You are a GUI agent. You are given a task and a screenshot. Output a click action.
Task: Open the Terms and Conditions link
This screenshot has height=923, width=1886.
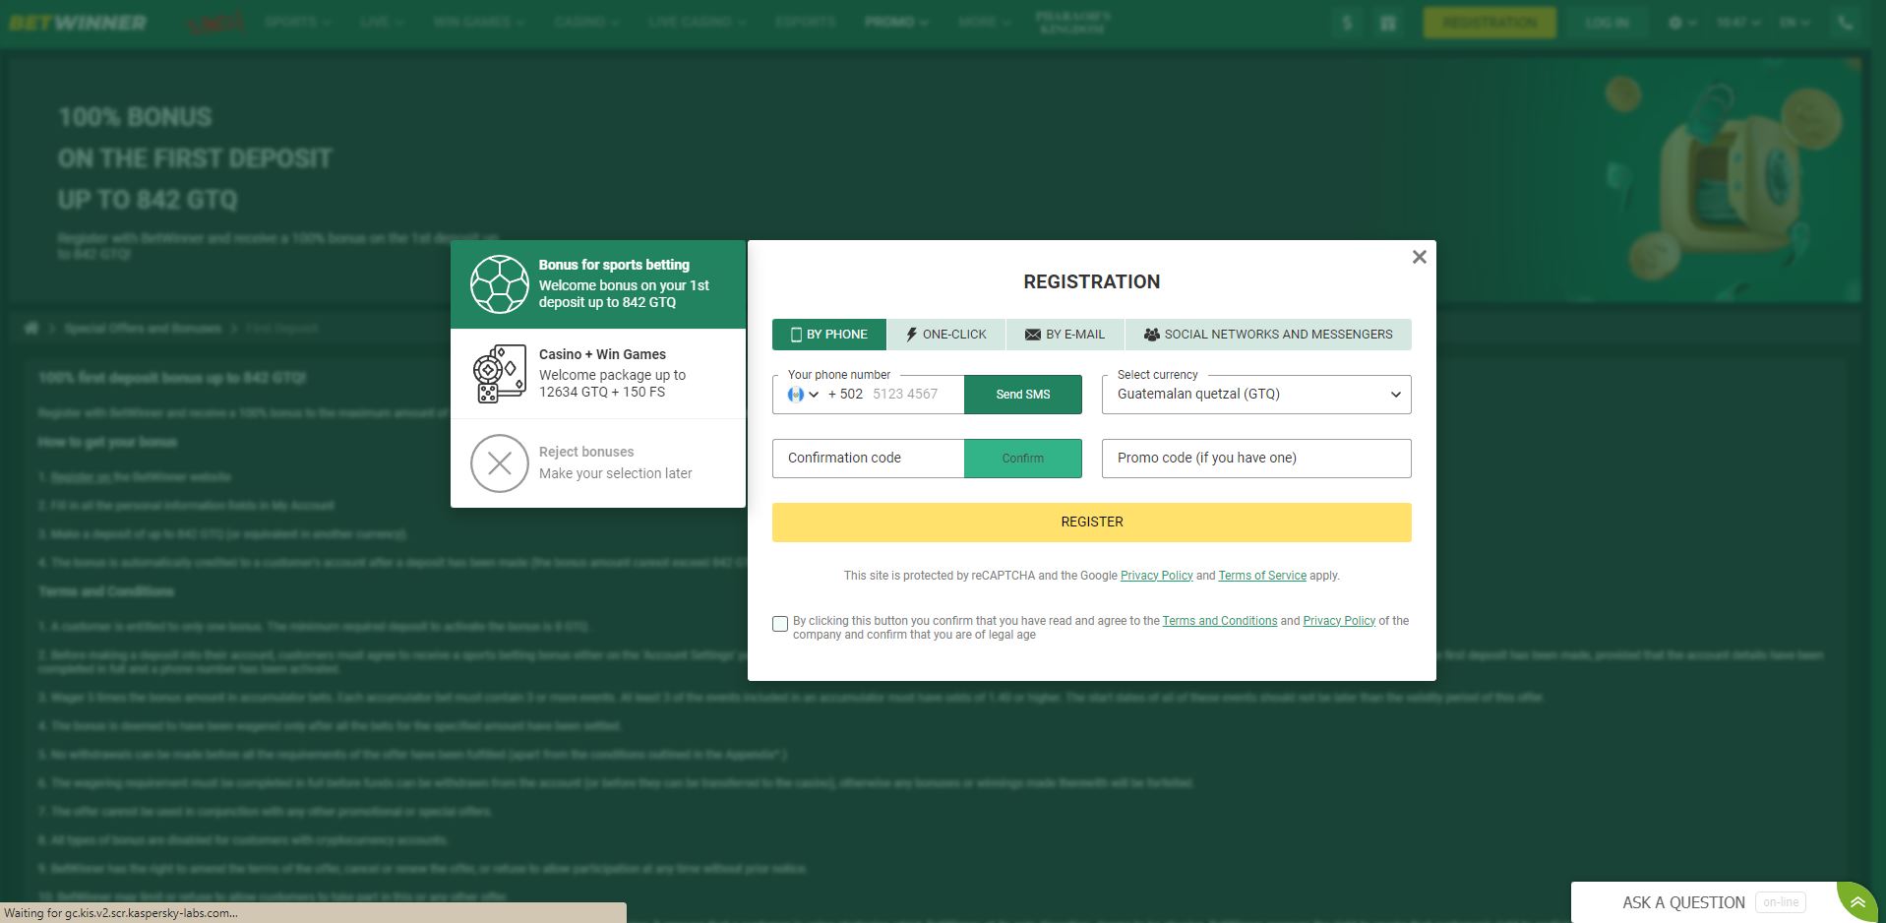1220,621
